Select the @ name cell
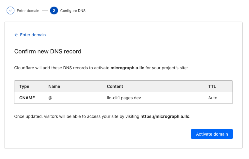Image resolution: width=249 pixels, height=159 pixels. coord(50,98)
